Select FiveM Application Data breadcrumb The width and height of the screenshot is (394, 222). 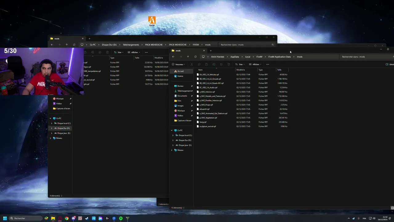pyautogui.click(x=279, y=57)
